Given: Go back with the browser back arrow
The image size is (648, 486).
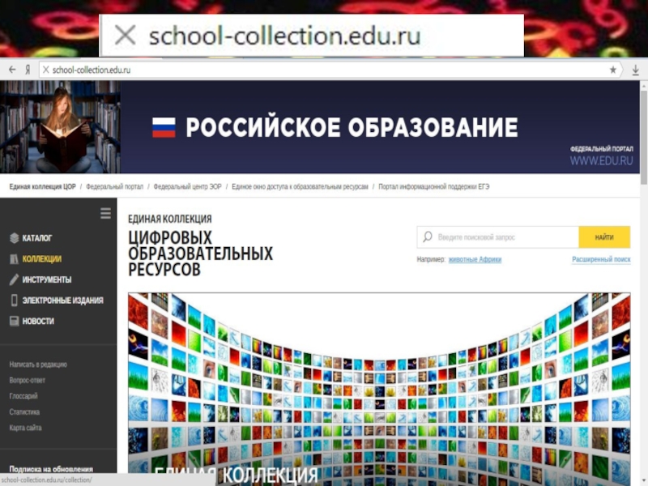Looking at the screenshot, I should (x=12, y=70).
